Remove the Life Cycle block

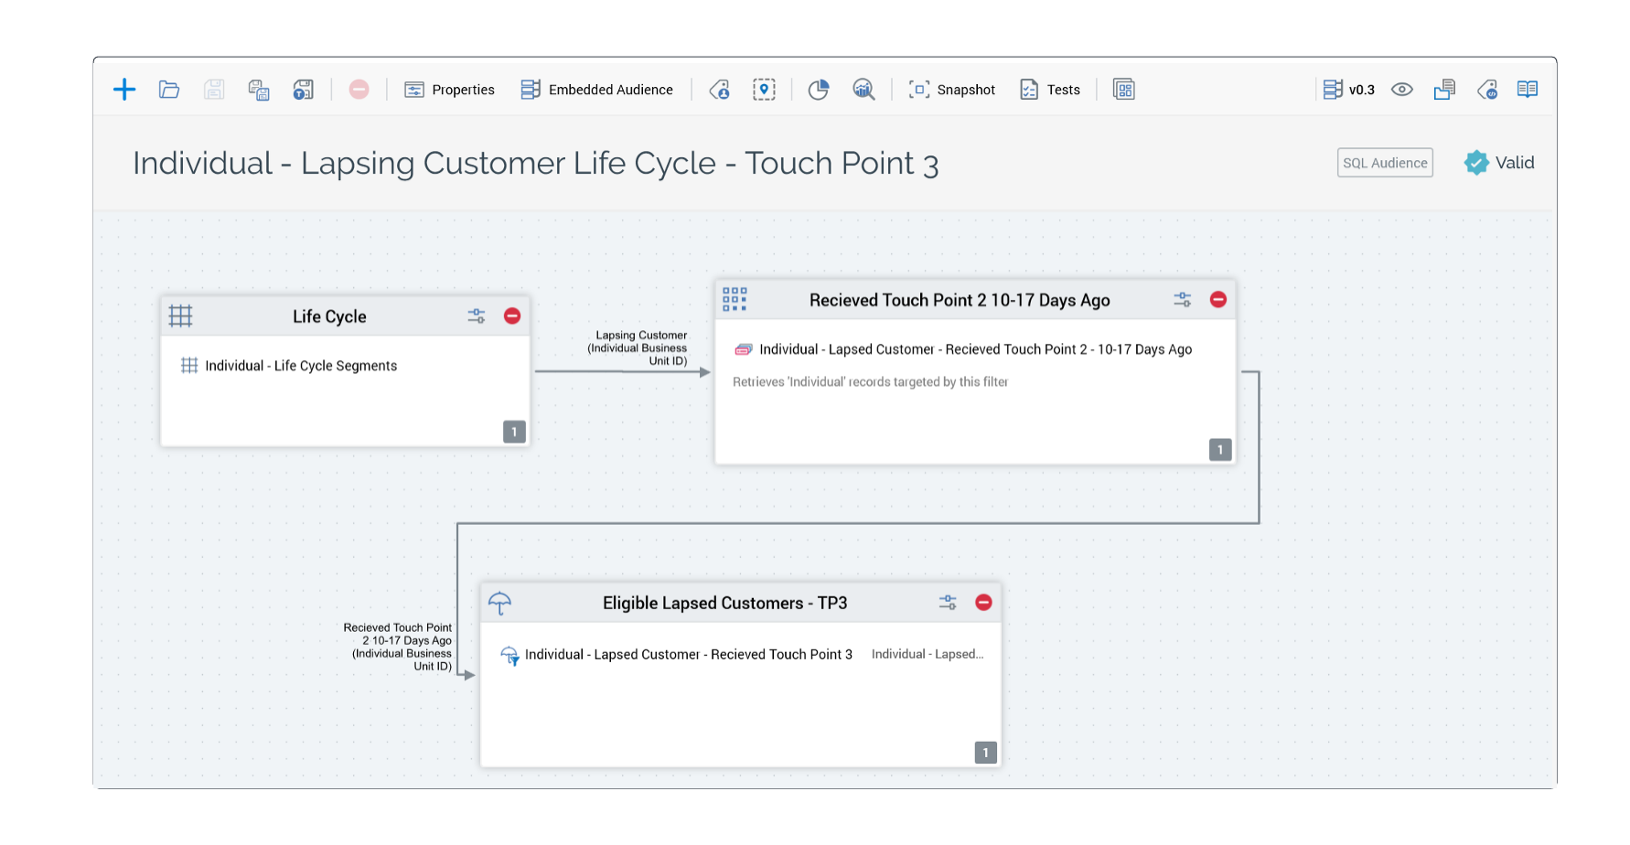pyautogui.click(x=512, y=316)
